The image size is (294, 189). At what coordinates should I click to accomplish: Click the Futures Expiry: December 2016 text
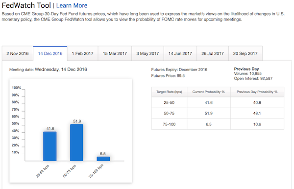coord(179,70)
